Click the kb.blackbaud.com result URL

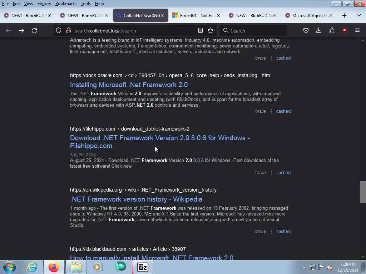[128, 249]
